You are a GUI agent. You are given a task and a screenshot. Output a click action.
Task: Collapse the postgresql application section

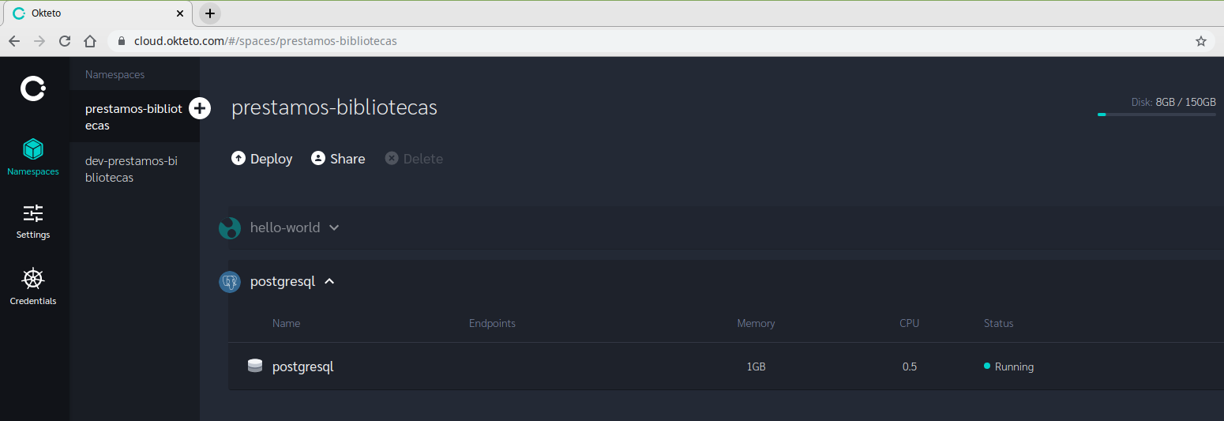pos(329,281)
